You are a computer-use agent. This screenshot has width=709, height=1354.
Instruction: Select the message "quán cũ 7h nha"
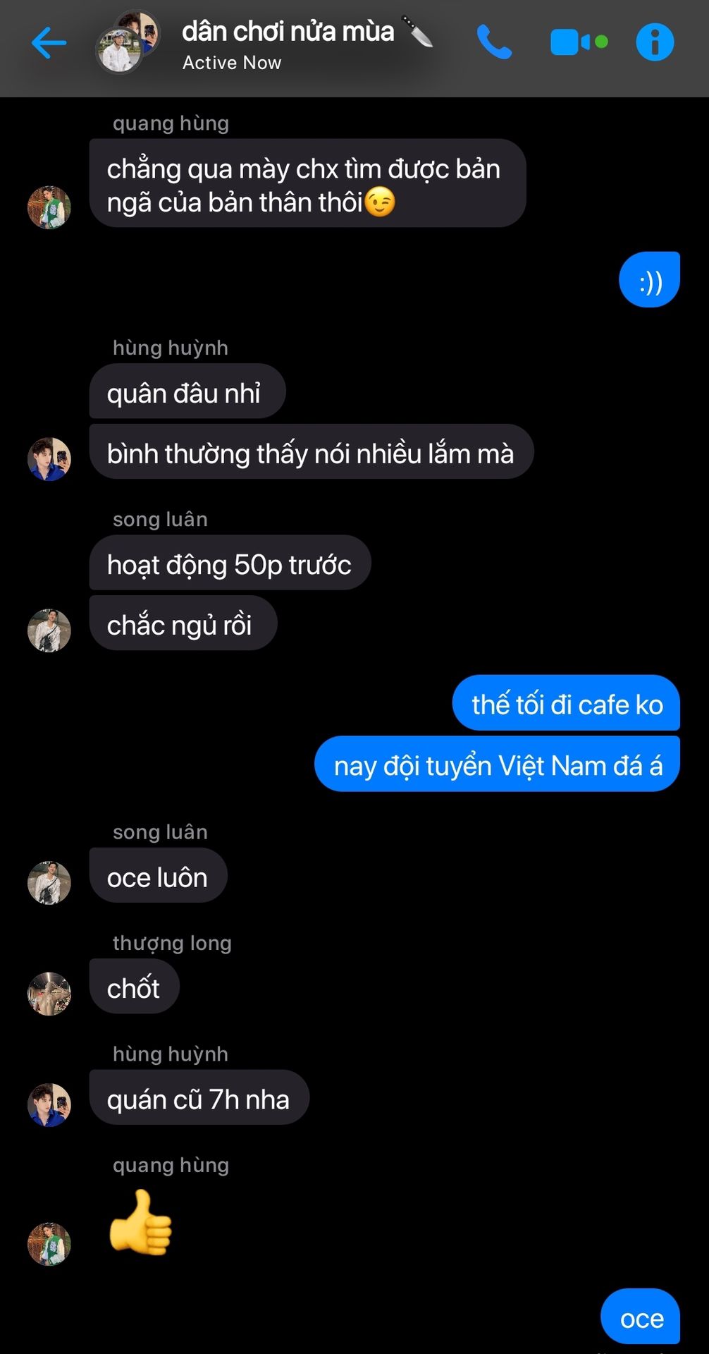(x=199, y=1098)
